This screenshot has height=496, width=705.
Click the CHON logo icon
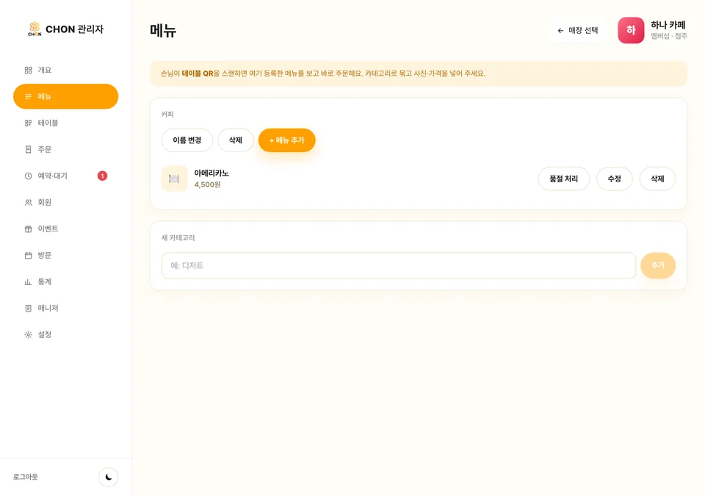click(35, 29)
